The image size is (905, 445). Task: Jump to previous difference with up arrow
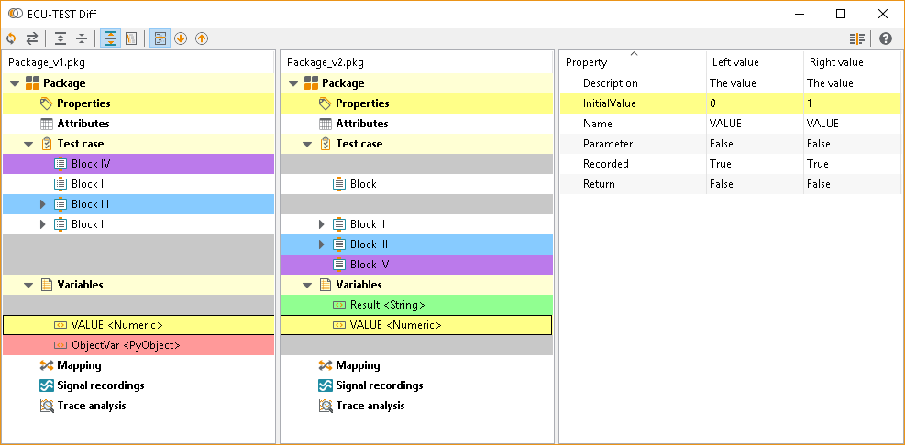[x=202, y=38]
